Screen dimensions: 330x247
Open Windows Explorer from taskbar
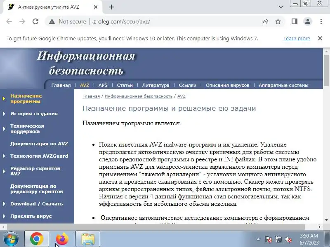tap(88, 239)
